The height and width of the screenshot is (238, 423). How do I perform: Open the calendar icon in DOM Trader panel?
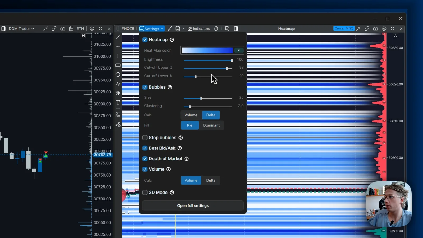coord(71,29)
